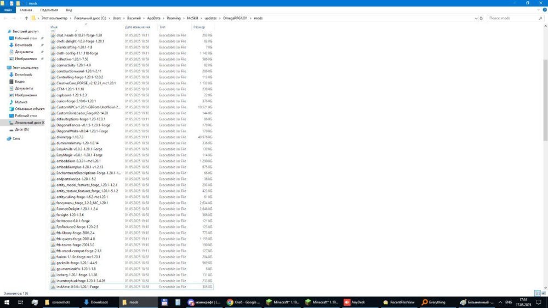This screenshot has width=548, height=308.
Task: Select Диск (D:) in navigation pane
Action: click(22, 130)
